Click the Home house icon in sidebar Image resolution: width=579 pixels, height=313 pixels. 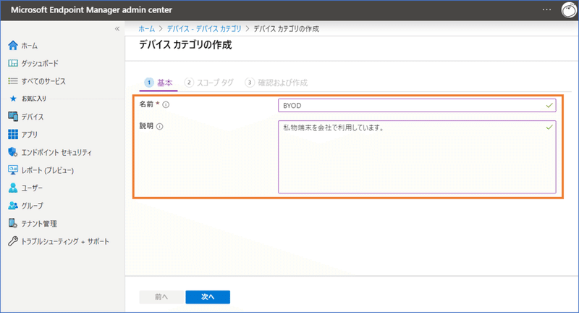(x=13, y=46)
